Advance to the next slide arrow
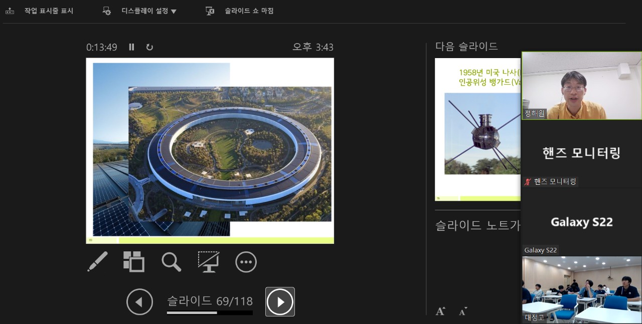Image resolution: width=642 pixels, height=324 pixels. [280, 302]
